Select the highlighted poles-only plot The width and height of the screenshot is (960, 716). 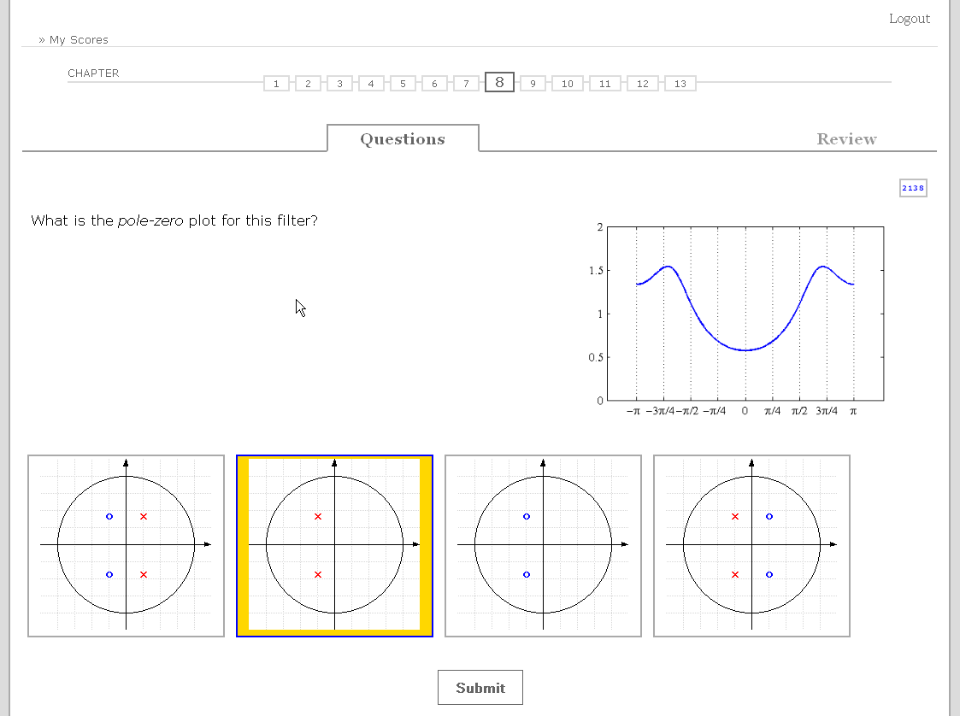tap(334, 545)
